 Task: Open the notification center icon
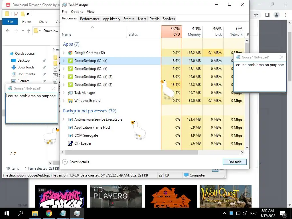283,214
